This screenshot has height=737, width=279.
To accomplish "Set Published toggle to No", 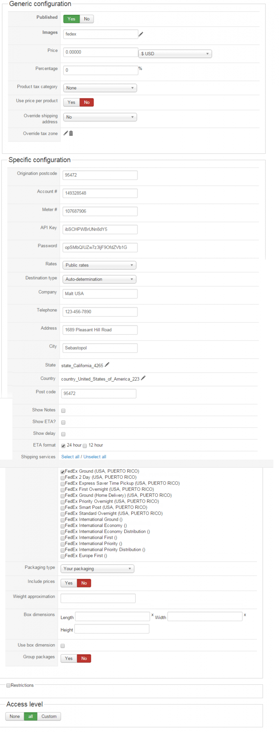I will [x=87, y=19].
